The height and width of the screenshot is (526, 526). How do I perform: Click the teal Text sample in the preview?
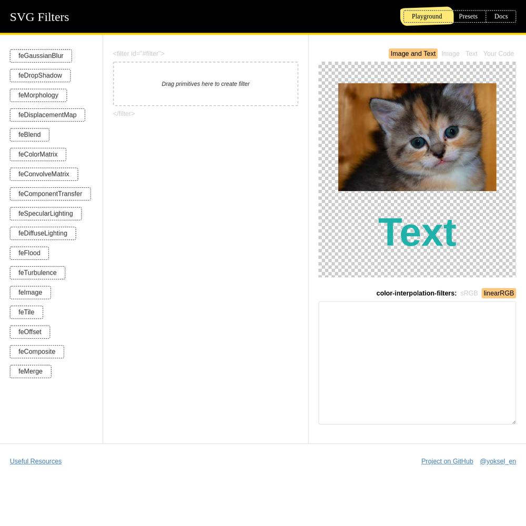pos(417,232)
